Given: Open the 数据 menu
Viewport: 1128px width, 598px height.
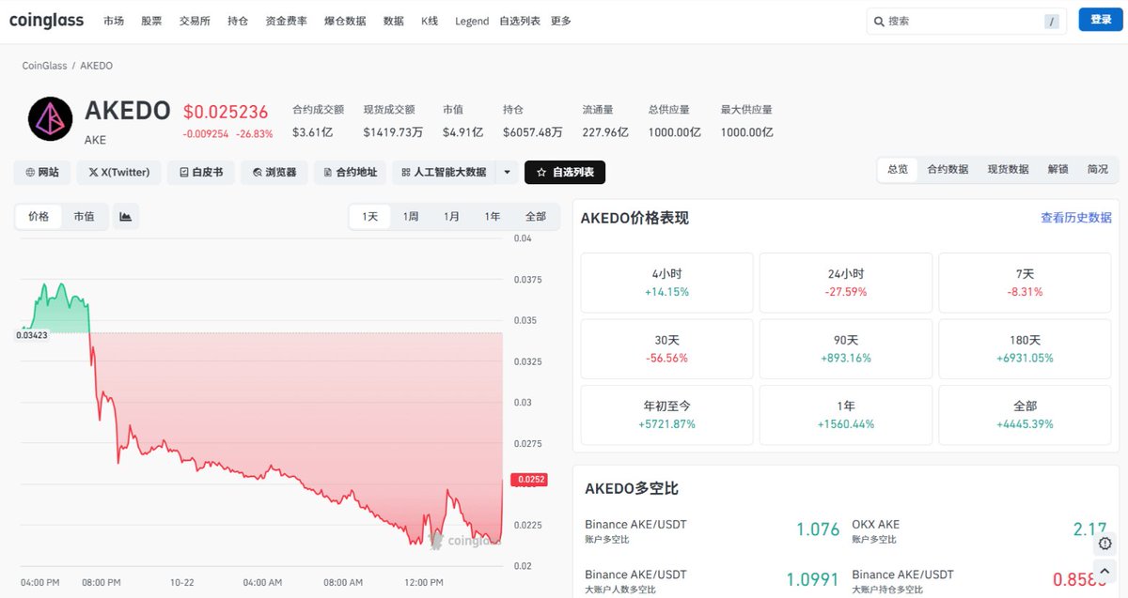Looking at the screenshot, I should pyautogui.click(x=394, y=21).
